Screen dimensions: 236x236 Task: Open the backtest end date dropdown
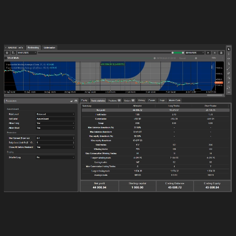(195, 53)
